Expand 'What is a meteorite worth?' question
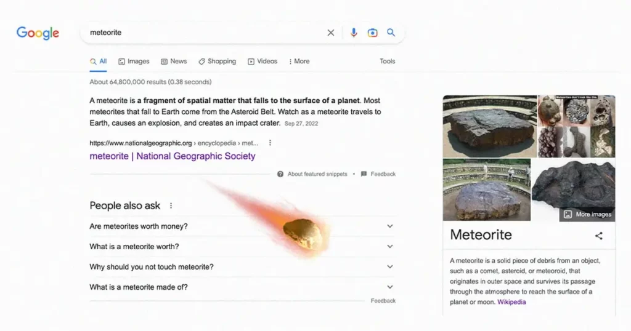 [242, 247]
